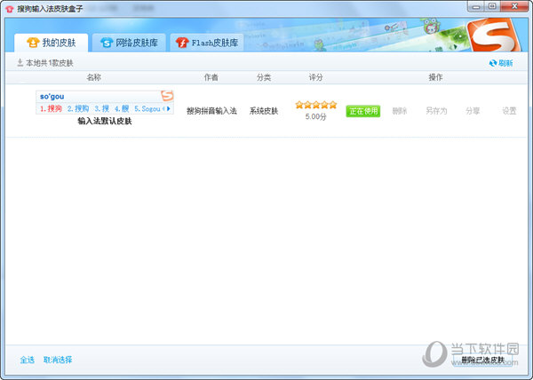The image size is (533, 380).
Task: Minimize the skin box window
Action: coord(476,6)
